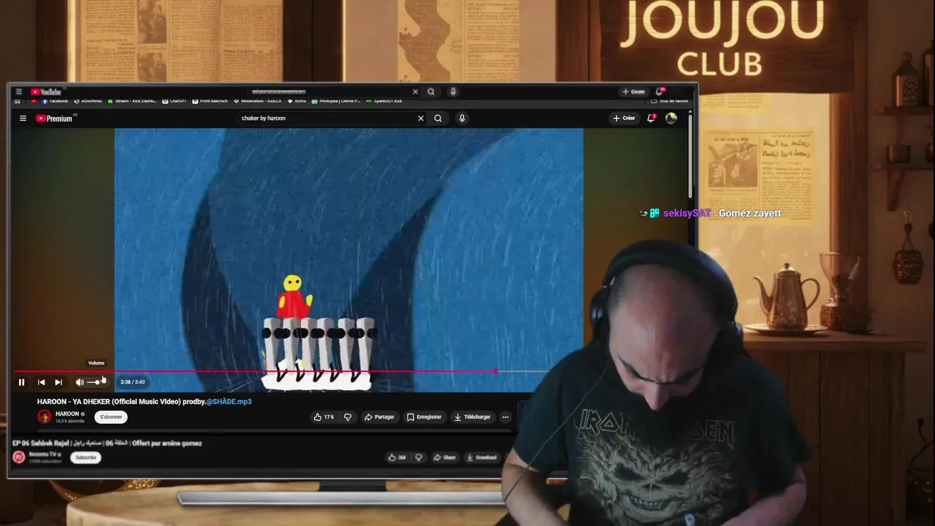Image resolution: width=935 pixels, height=526 pixels.
Task: Expand the 'Tous les favoris' bookmarks folder
Action: click(670, 101)
